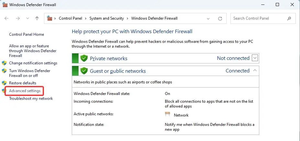Image resolution: width=300 pixels, height=141 pixels.
Task: Select System and Security breadcrumb
Action: point(107,18)
